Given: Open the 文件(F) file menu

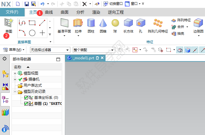Looking at the screenshot, I should [x=12, y=12].
